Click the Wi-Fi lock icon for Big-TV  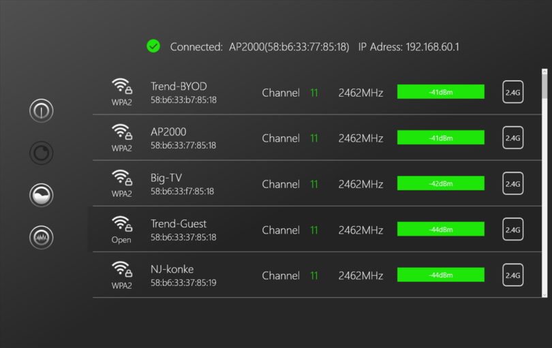point(122,178)
